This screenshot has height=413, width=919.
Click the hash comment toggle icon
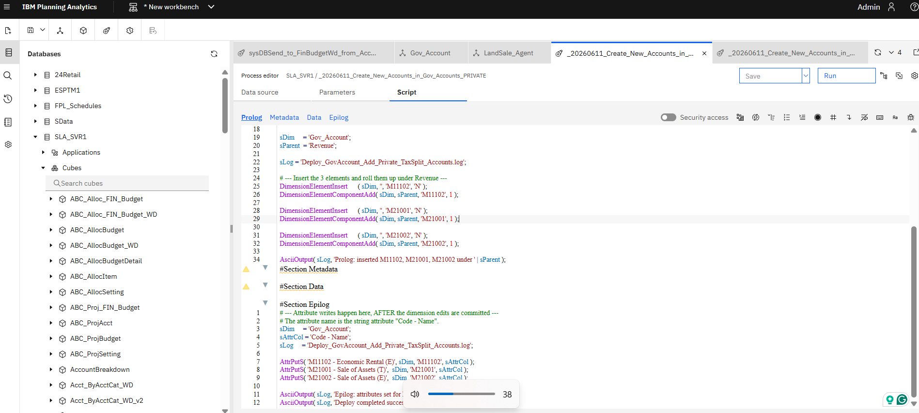(x=833, y=117)
